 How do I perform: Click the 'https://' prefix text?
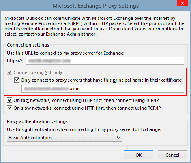coord(15,61)
